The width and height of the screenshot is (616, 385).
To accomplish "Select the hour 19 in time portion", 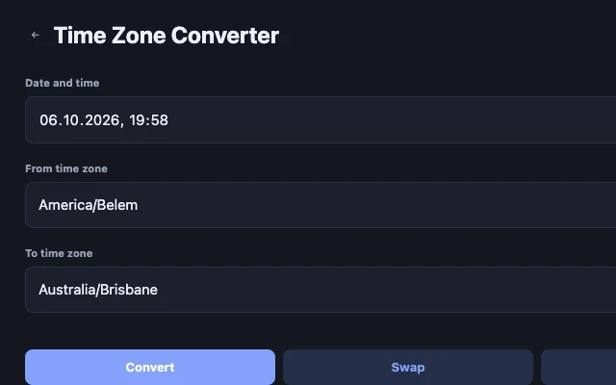I will [136, 120].
